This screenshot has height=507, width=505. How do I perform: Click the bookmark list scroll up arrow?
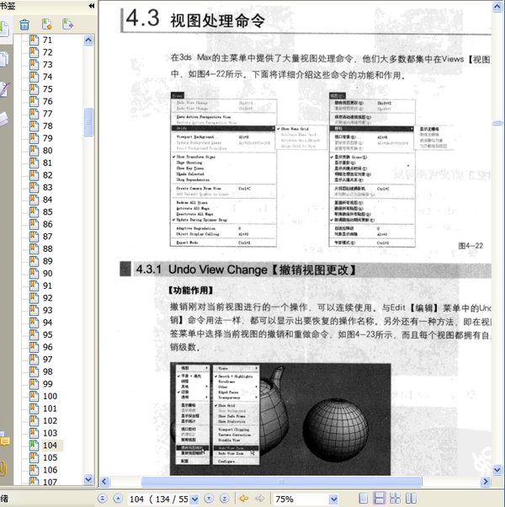click(x=88, y=40)
